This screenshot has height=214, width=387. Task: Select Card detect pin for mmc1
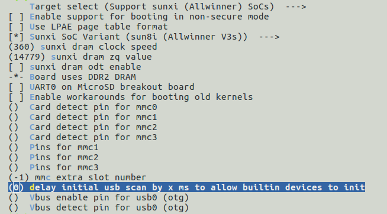[x=83, y=118]
